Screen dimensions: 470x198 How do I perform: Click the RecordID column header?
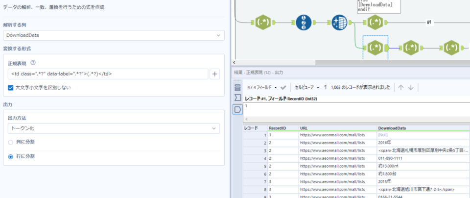[x=283, y=128]
